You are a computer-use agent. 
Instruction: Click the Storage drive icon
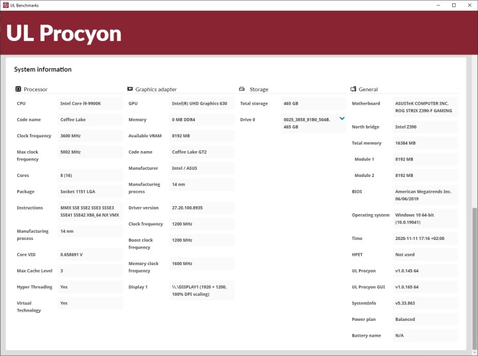tap(242, 89)
